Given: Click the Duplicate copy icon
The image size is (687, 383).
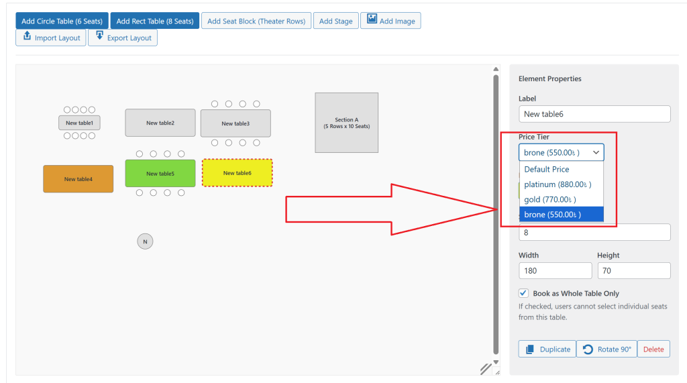Looking at the screenshot, I should point(530,349).
